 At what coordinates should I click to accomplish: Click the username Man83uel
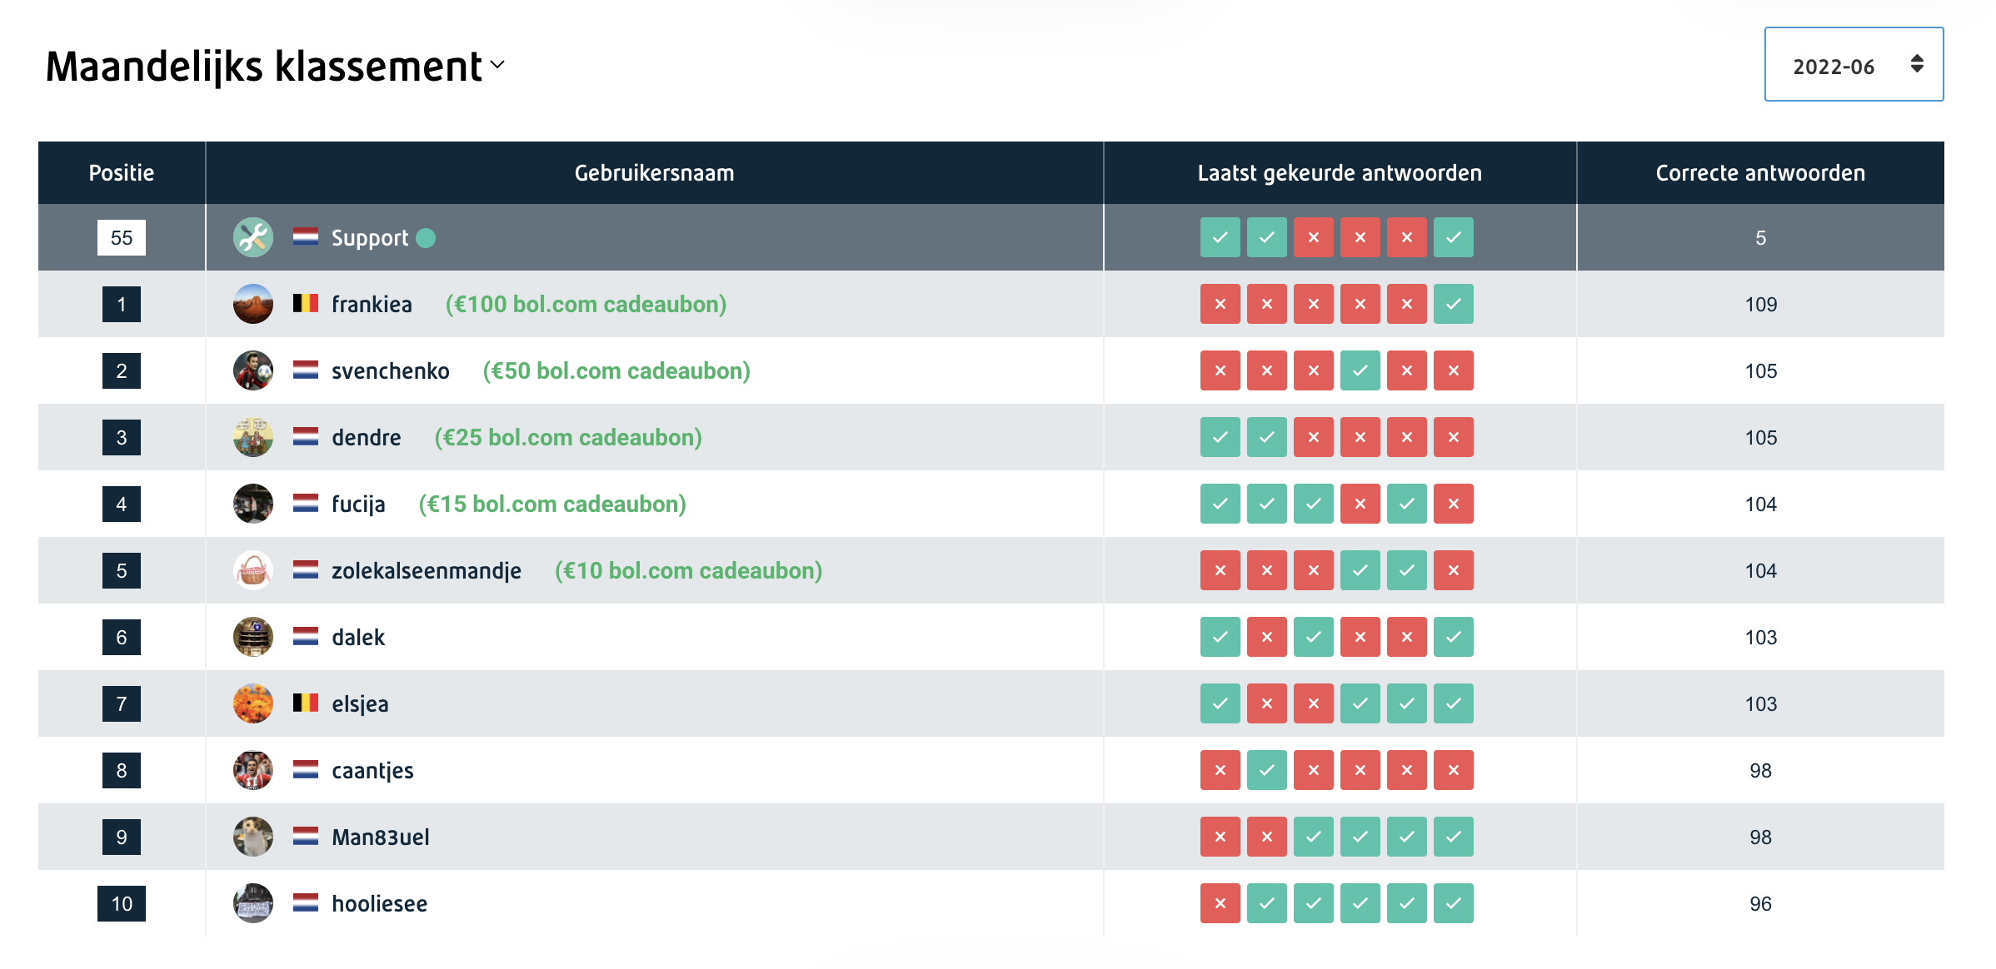pyautogui.click(x=381, y=837)
